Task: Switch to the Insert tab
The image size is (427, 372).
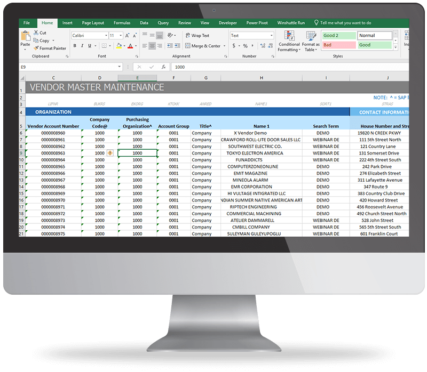Action: coord(67,23)
